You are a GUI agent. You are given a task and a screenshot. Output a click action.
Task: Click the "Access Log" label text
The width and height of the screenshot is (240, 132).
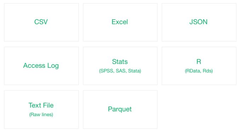pos(41,66)
